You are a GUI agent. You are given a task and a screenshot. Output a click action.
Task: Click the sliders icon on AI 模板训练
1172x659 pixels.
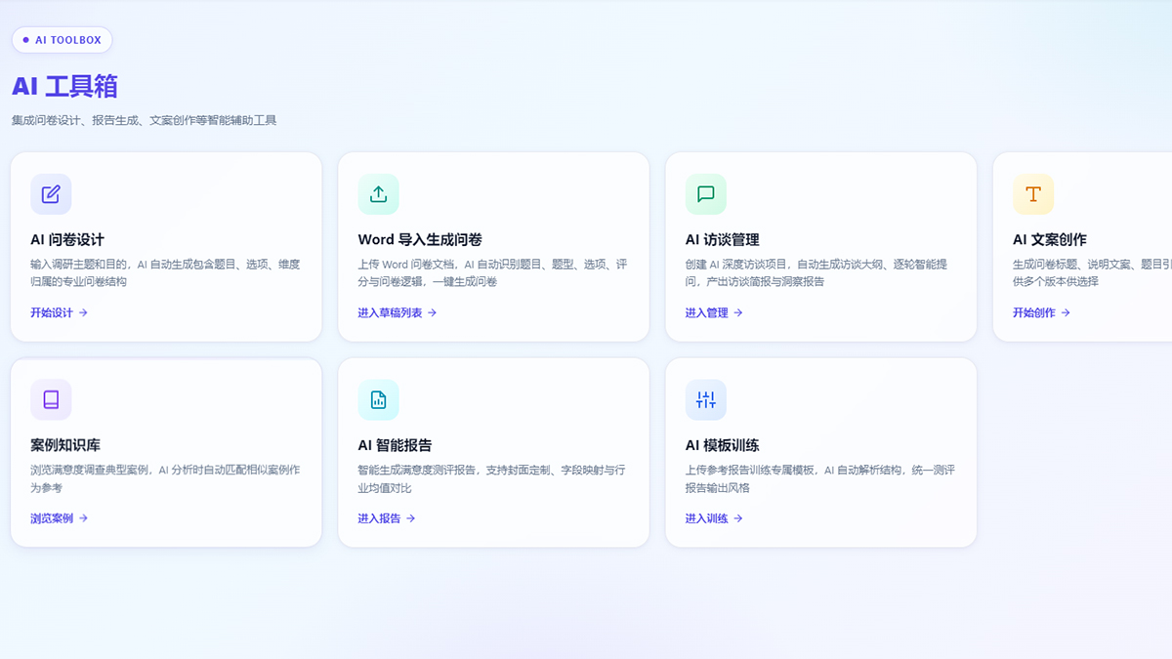coord(705,399)
